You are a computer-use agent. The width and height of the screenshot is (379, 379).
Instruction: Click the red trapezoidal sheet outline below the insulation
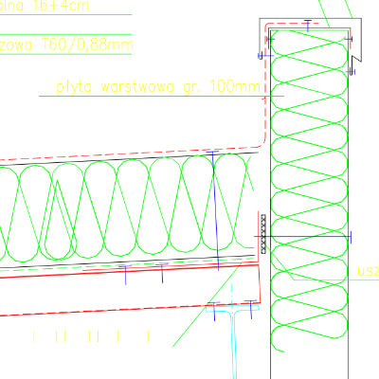130,289
